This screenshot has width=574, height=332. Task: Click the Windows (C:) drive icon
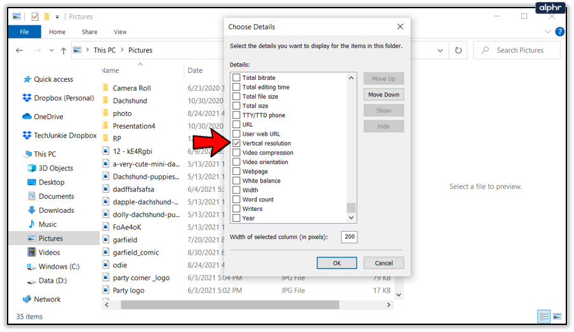32,267
